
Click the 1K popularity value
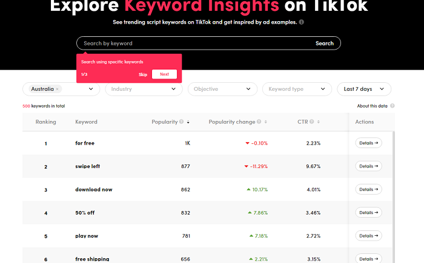pos(187,143)
